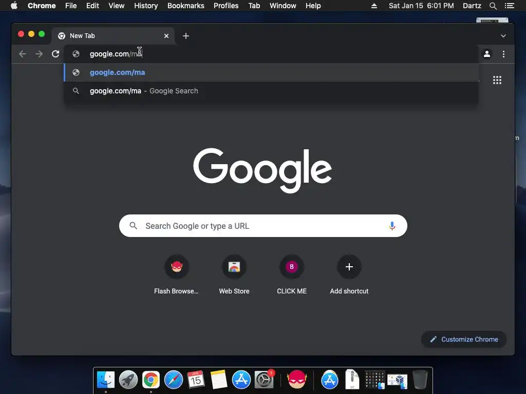Click the Customize Chrome button
The width and height of the screenshot is (526, 394).
pyautogui.click(x=464, y=340)
